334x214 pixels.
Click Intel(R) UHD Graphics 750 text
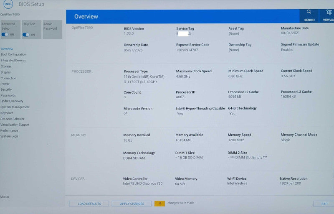[x=142, y=183]
